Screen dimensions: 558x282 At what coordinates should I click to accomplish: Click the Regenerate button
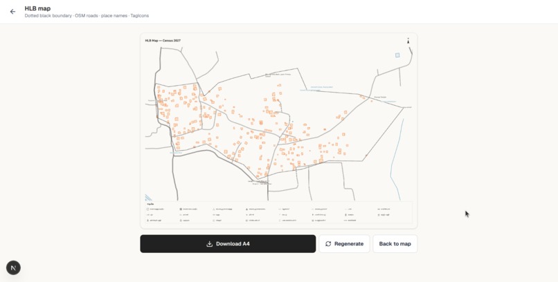344,244
